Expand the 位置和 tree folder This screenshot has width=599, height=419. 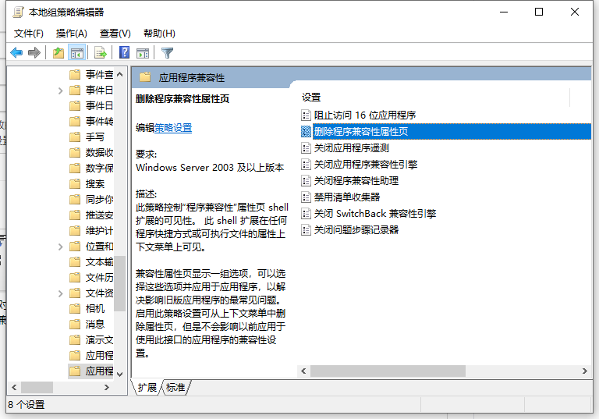tap(61, 247)
